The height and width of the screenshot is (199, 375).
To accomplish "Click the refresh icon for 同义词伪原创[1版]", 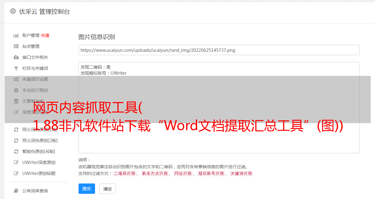I will coord(16,130).
